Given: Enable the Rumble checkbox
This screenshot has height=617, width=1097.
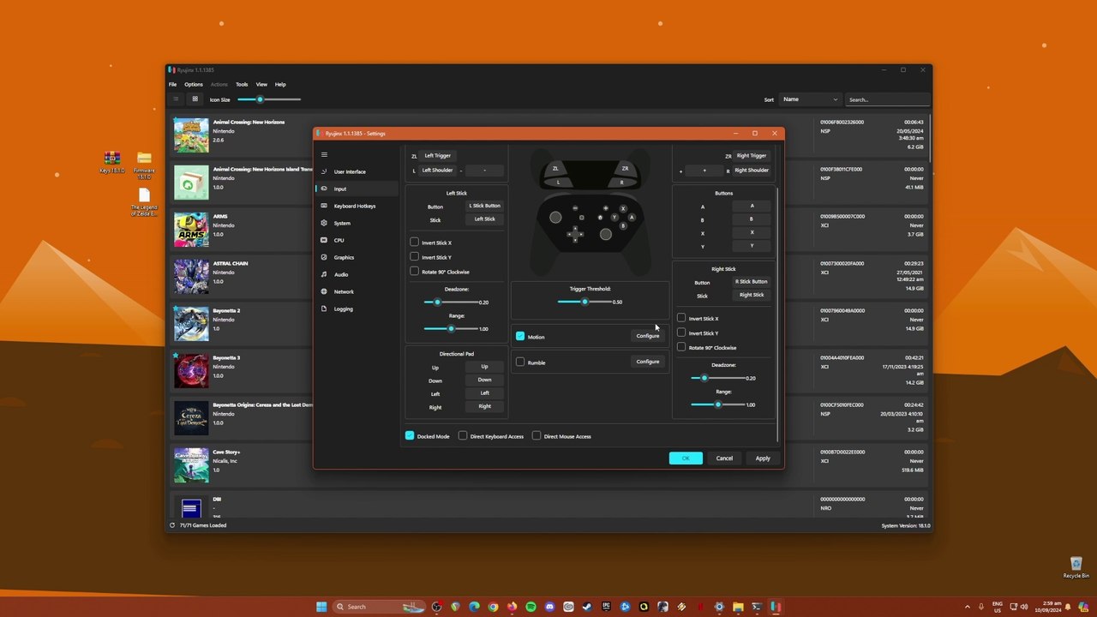Looking at the screenshot, I should click(520, 362).
